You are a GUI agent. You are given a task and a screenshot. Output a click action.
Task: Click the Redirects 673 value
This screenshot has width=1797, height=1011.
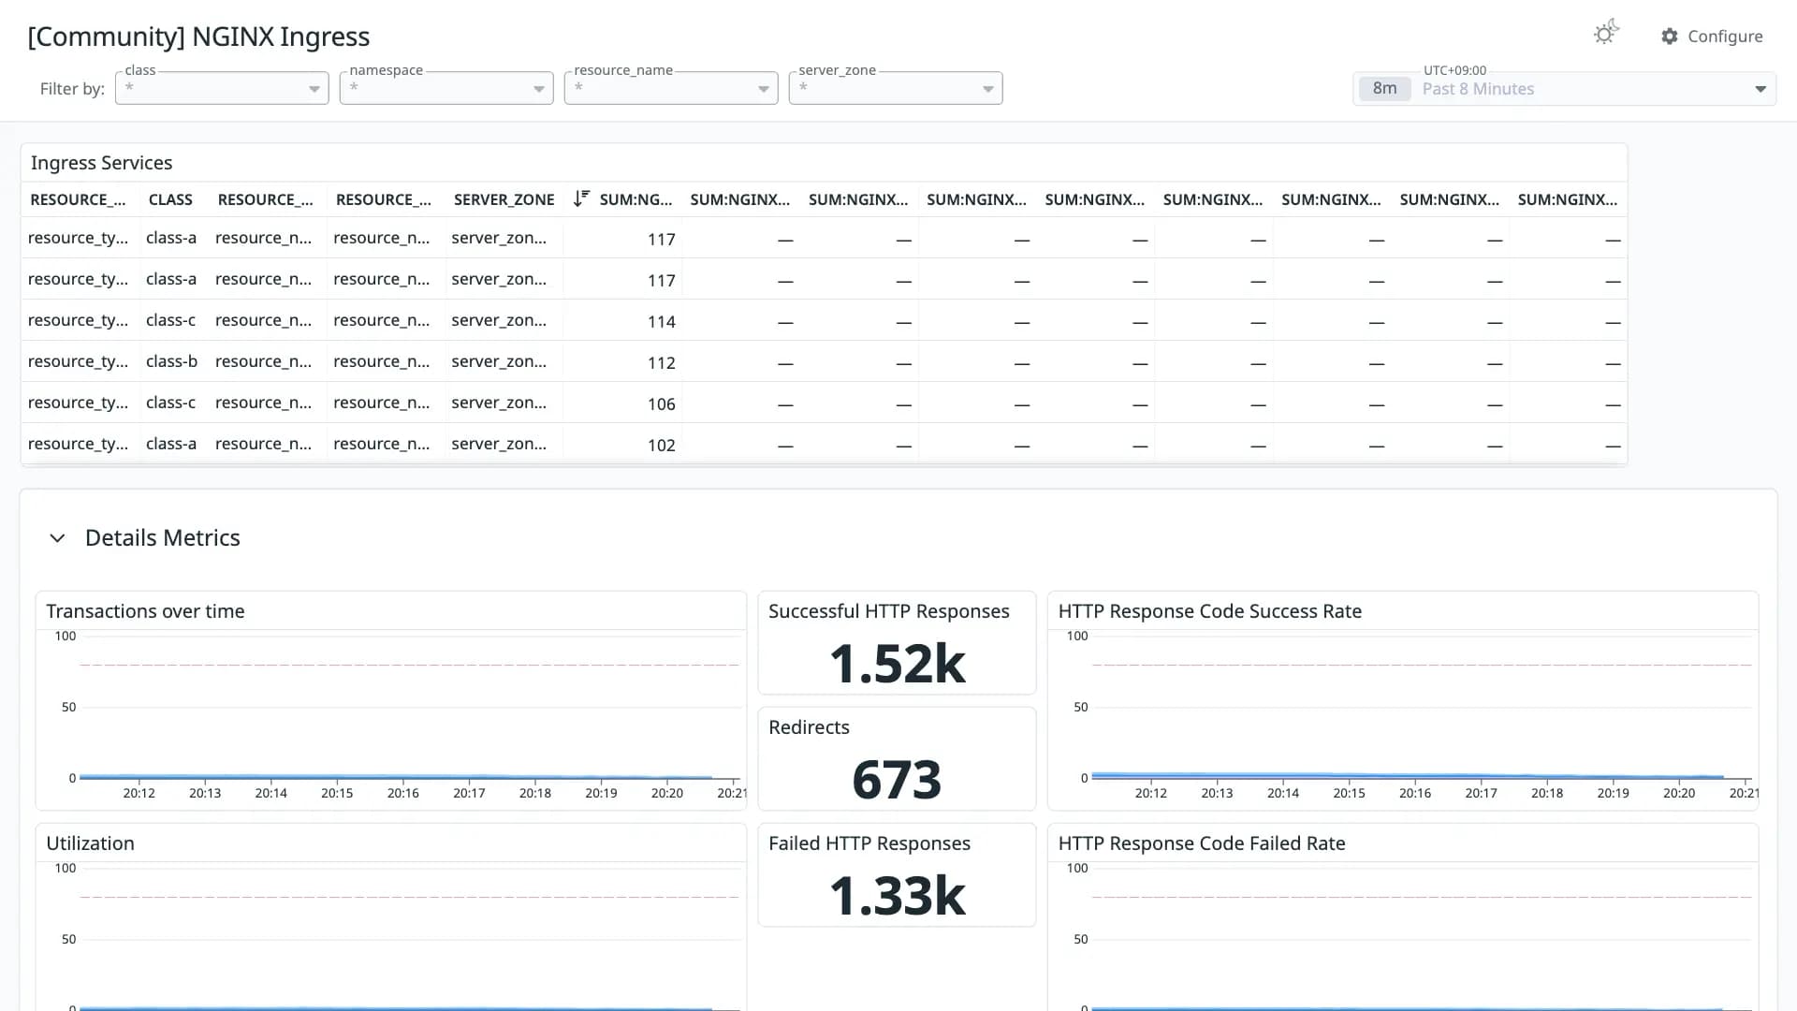(x=897, y=780)
